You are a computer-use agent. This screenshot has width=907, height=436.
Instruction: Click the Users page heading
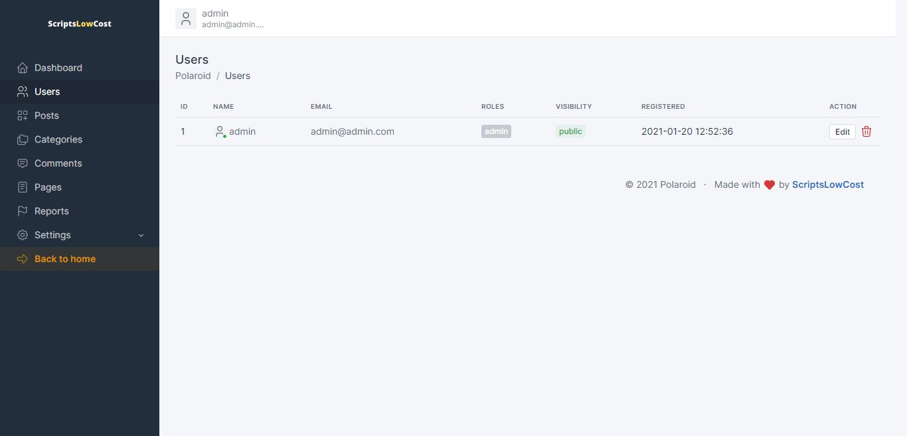click(x=192, y=60)
